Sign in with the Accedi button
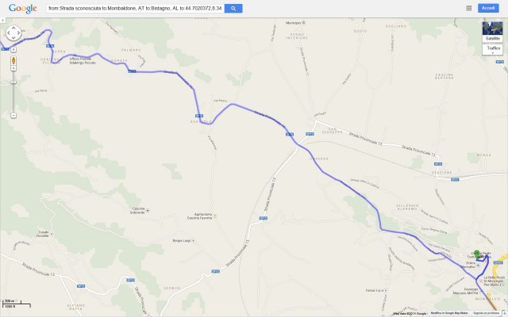Image resolution: width=508 pixels, height=317 pixels. coord(488,8)
